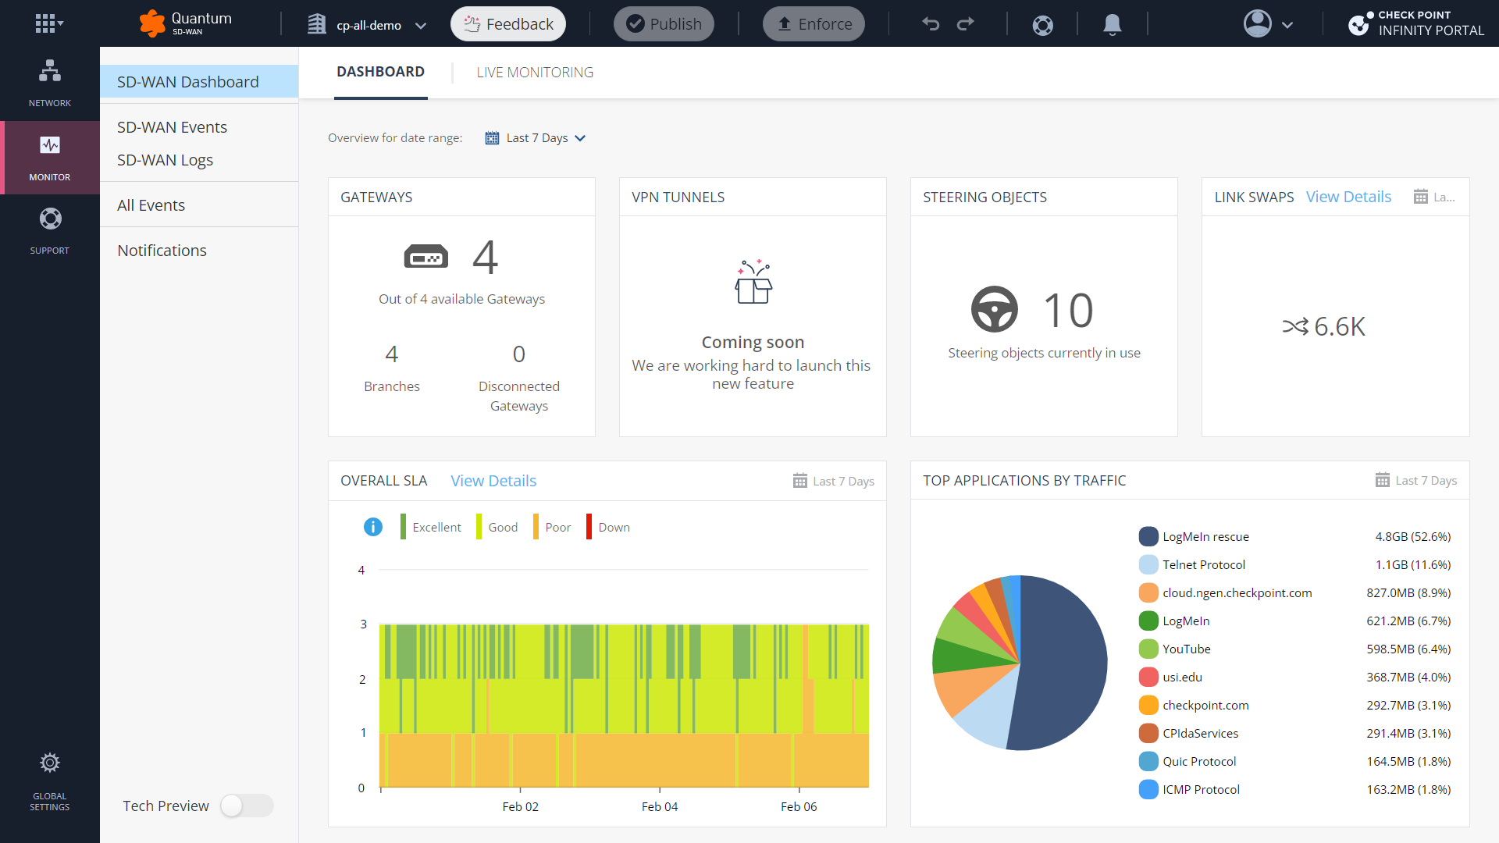Click the LogMeIn rescue color swatch
Screen dimensions: 1499x843
point(1148,536)
